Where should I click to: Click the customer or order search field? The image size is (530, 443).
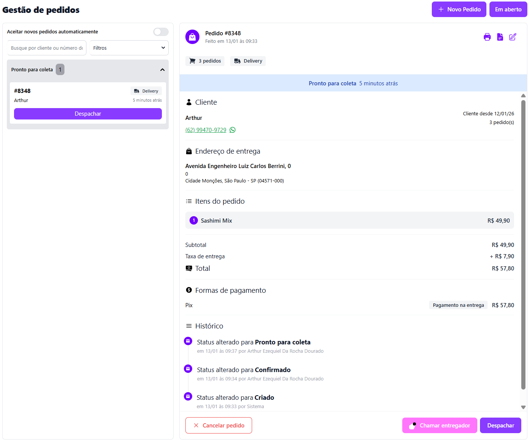click(47, 48)
